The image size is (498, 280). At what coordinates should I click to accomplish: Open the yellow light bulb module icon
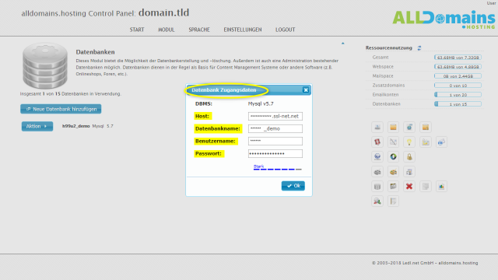point(409,142)
